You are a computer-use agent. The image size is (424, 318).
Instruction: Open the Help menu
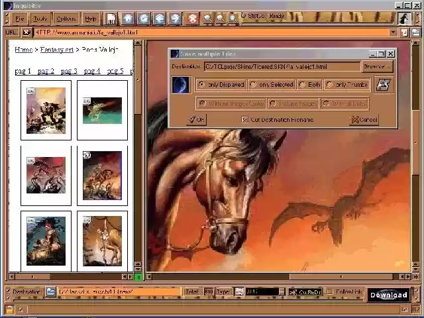(91, 19)
